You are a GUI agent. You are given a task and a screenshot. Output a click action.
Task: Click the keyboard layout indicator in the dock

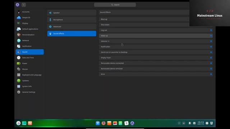(x=184, y=123)
